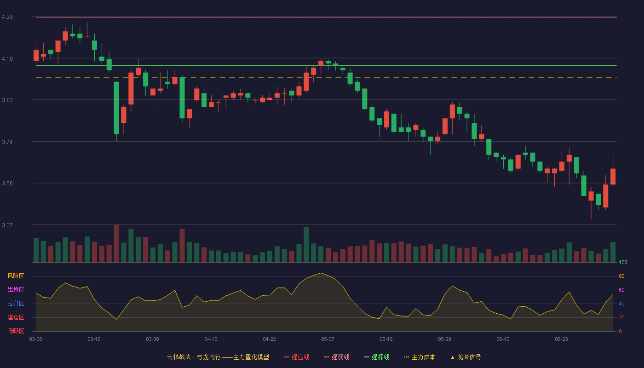Click the 低吸区 zone label
This screenshot has width=644, height=368.
[16, 331]
